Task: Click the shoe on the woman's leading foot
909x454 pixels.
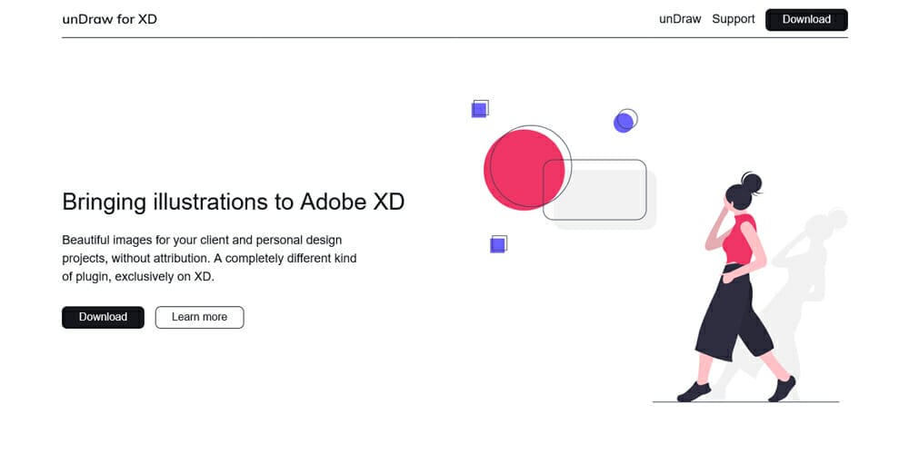Action: pos(694,392)
